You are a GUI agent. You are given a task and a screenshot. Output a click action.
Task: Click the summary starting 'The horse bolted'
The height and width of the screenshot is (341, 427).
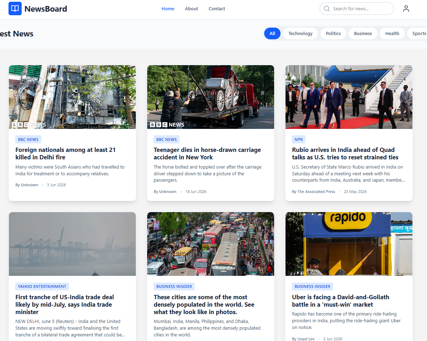pos(207,174)
